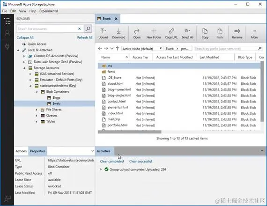The width and height of the screenshot is (267, 206).
Task: Click the Rename toolbar button
Action: coord(237,34)
